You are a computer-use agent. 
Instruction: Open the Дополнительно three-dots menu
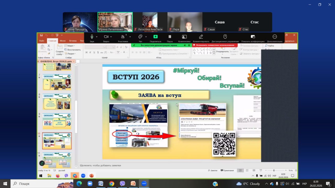tap(275, 37)
